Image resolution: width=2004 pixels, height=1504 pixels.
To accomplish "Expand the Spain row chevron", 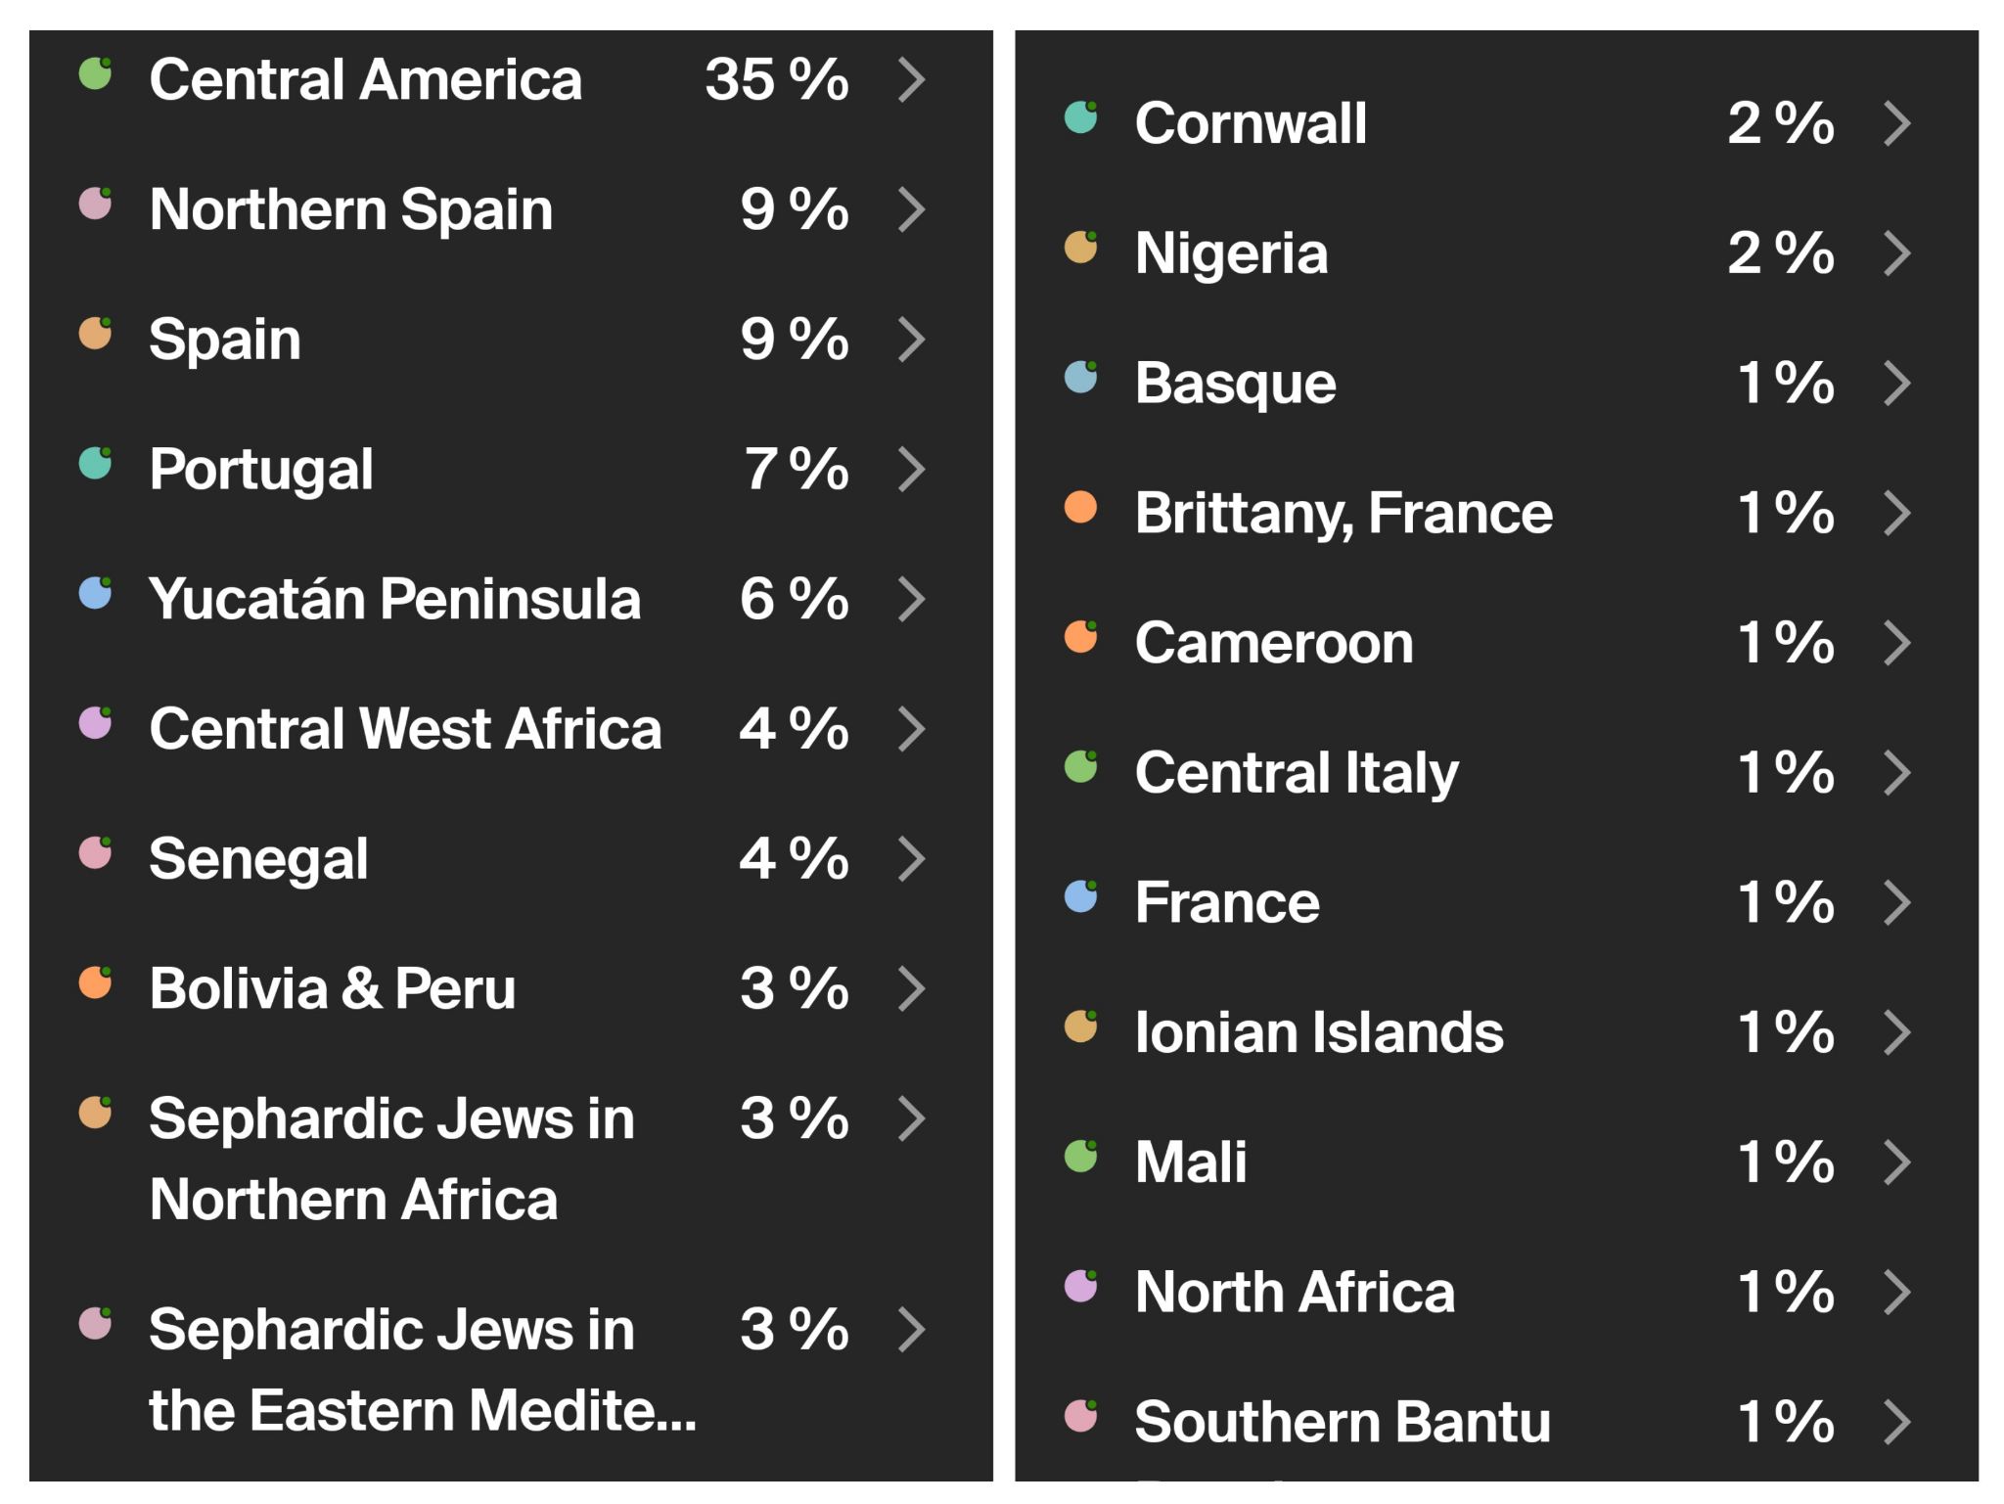I will (x=912, y=339).
